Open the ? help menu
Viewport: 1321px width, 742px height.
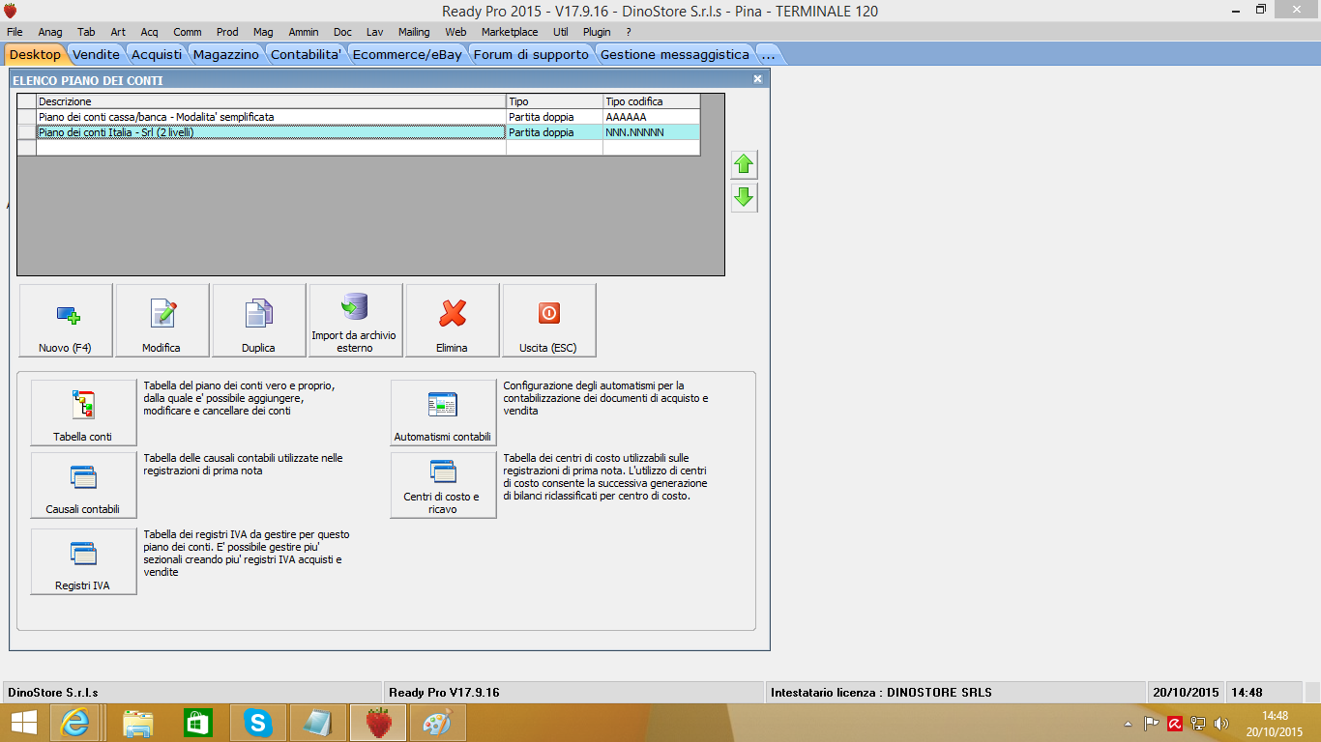point(629,32)
